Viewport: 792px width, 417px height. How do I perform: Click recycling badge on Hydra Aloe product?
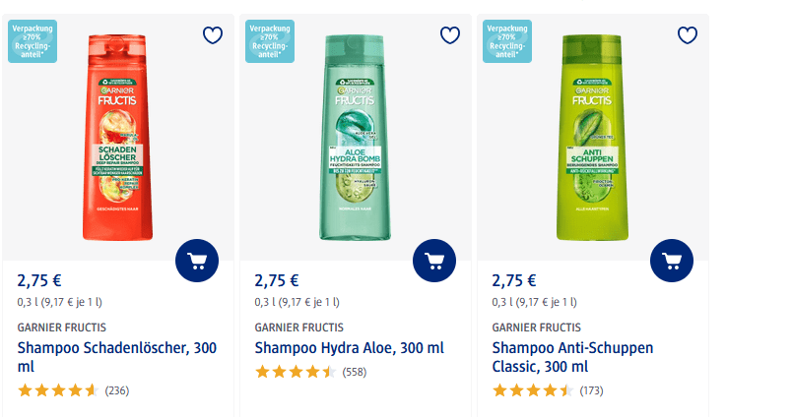click(270, 40)
